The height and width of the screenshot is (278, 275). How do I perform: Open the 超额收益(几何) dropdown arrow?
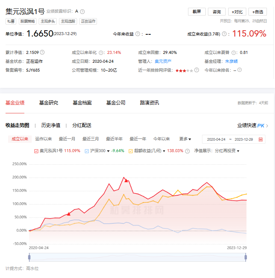[164, 151]
